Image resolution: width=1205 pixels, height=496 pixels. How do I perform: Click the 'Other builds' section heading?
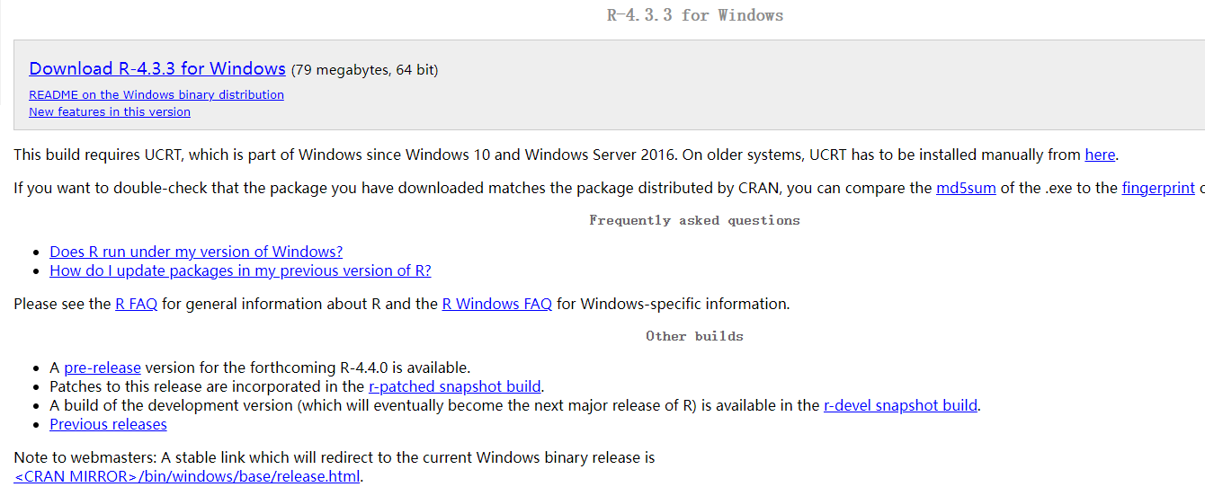coord(694,336)
